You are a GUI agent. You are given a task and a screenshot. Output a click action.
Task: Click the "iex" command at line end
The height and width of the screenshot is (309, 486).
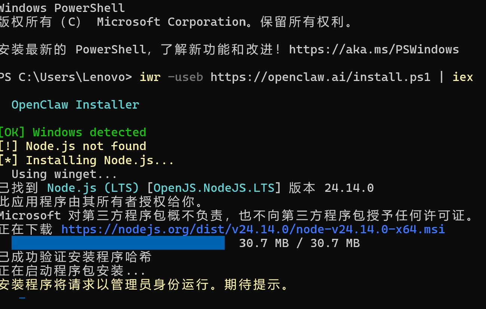point(463,77)
